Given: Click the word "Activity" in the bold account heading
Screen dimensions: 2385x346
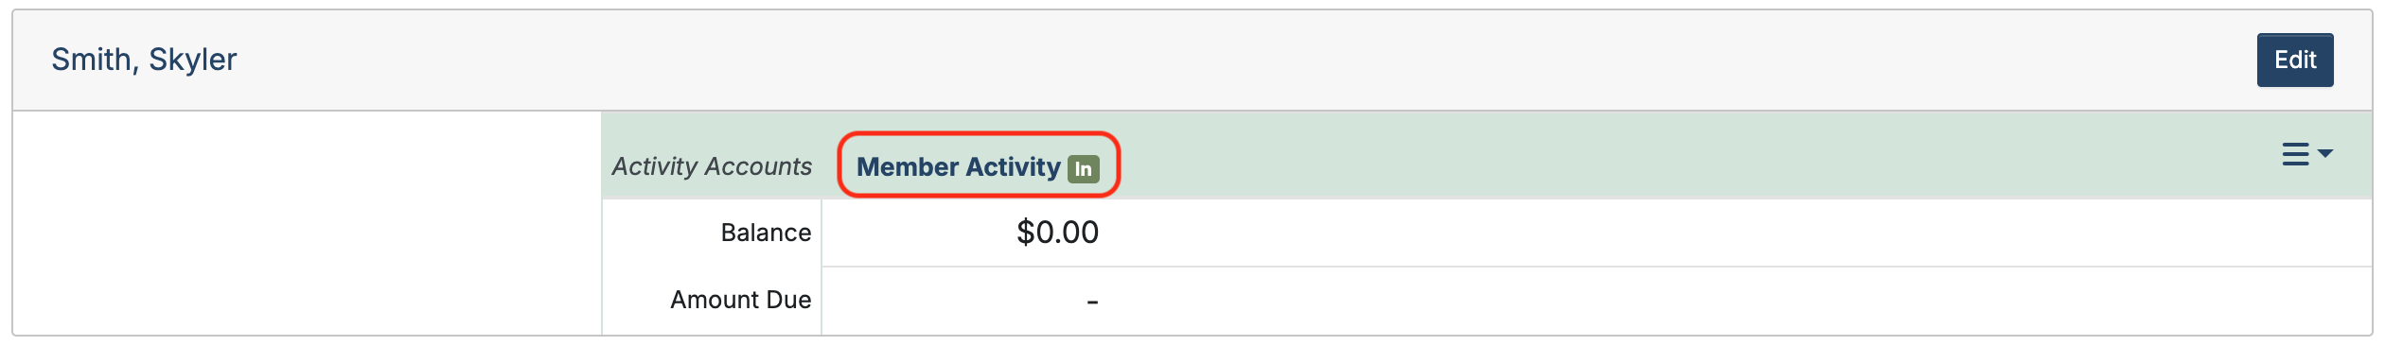Looking at the screenshot, I should [1013, 167].
